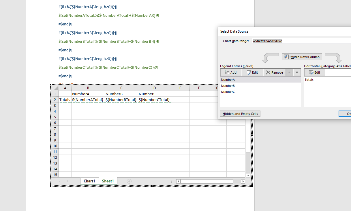
Task: Click in the Chart data range field
Action: pos(300,41)
